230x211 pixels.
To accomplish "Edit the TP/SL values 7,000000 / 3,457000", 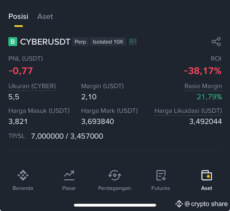I will pyautogui.click(x=67, y=136).
